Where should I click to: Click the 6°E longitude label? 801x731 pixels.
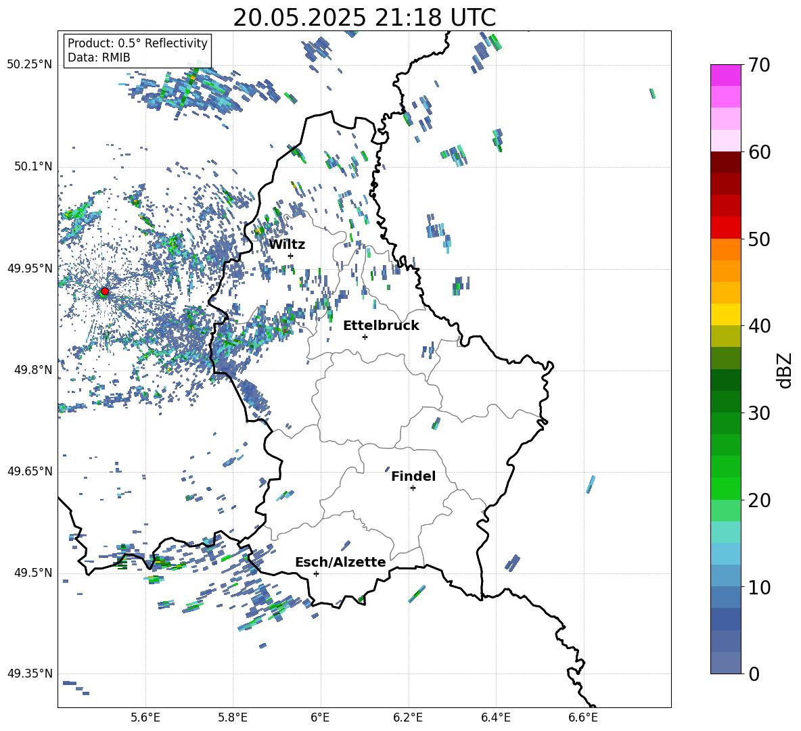coord(320,717)
